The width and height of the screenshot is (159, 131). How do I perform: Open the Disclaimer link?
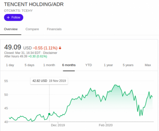click(50, 53)
